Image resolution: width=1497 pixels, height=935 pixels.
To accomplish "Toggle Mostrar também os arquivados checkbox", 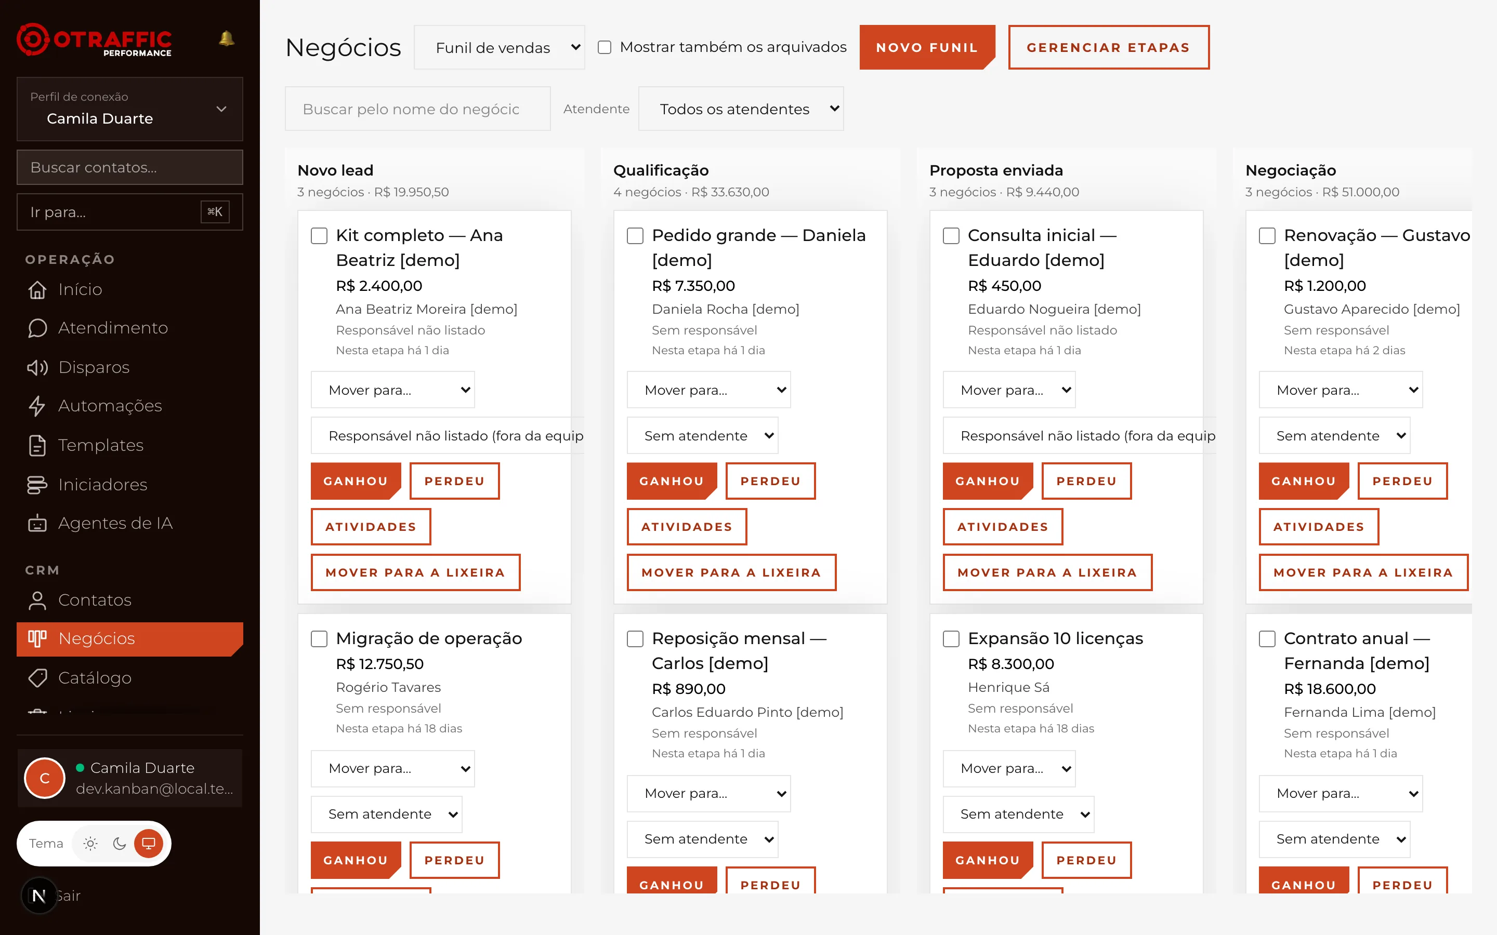I will coord(605,47).
